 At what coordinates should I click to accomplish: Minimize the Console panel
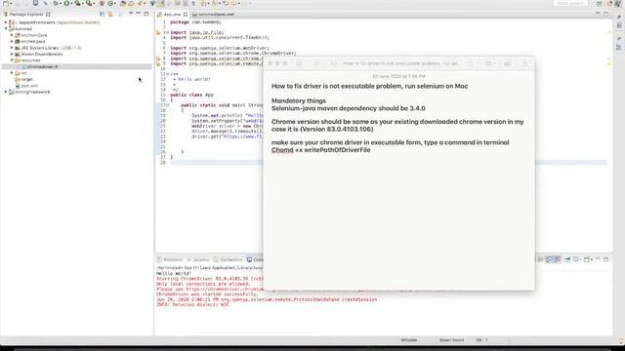(598, 259)
